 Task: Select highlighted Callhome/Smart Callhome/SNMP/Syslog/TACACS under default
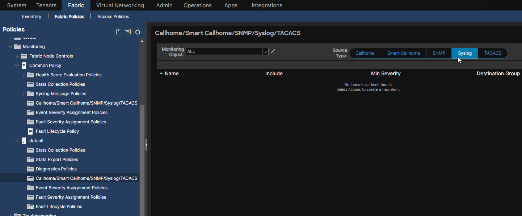click(x=87, y=178)
